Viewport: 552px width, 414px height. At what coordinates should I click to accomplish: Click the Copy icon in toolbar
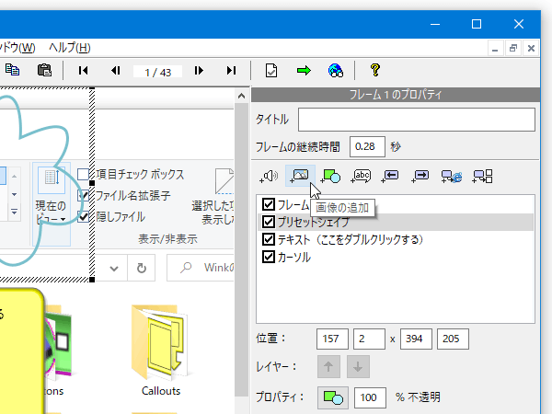pos(12,70)
